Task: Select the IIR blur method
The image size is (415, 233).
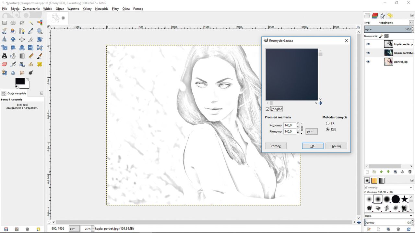Action: 328,124
